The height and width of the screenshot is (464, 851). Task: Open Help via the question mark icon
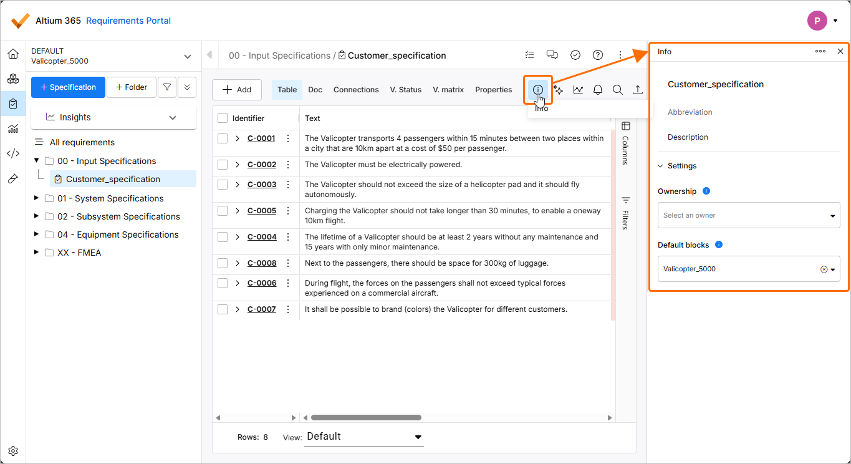597,55
